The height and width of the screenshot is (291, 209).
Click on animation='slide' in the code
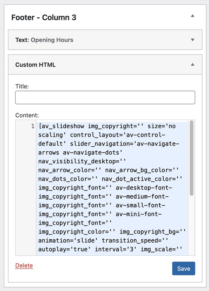(x=68, y=240)
